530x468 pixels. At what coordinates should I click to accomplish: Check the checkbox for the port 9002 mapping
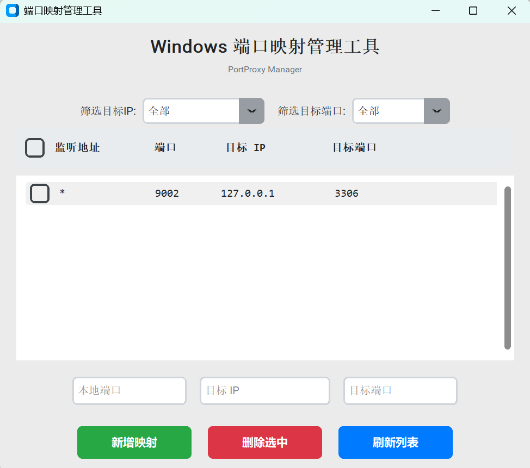point(39,193)
